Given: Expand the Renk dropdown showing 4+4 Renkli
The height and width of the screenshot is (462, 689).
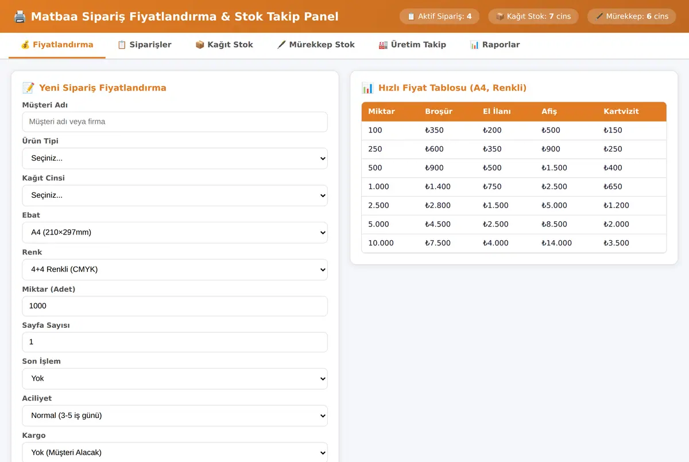Looking at the screenshot, I should [x=175, y=269].
